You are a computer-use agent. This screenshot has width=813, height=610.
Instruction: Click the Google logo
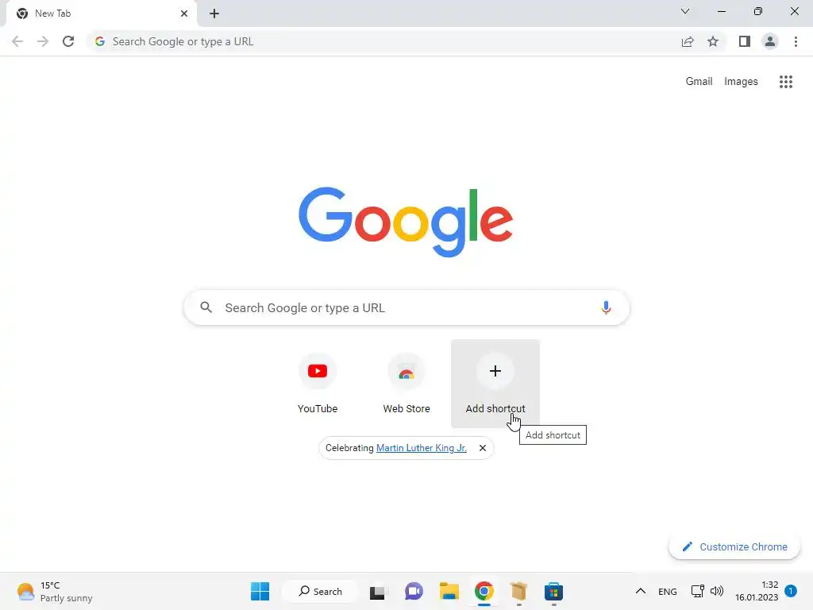(406, 222)
